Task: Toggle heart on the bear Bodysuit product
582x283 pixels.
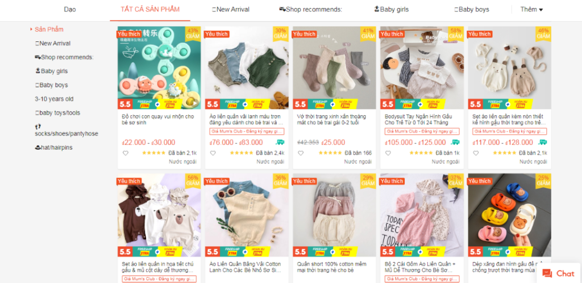Action: pyautogui.click(x=388, y=153)
